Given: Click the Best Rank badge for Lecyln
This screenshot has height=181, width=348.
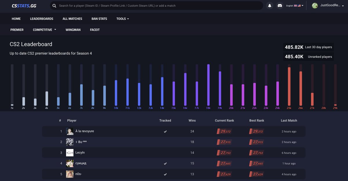Looking at the screenshot, I should [256, 152].
